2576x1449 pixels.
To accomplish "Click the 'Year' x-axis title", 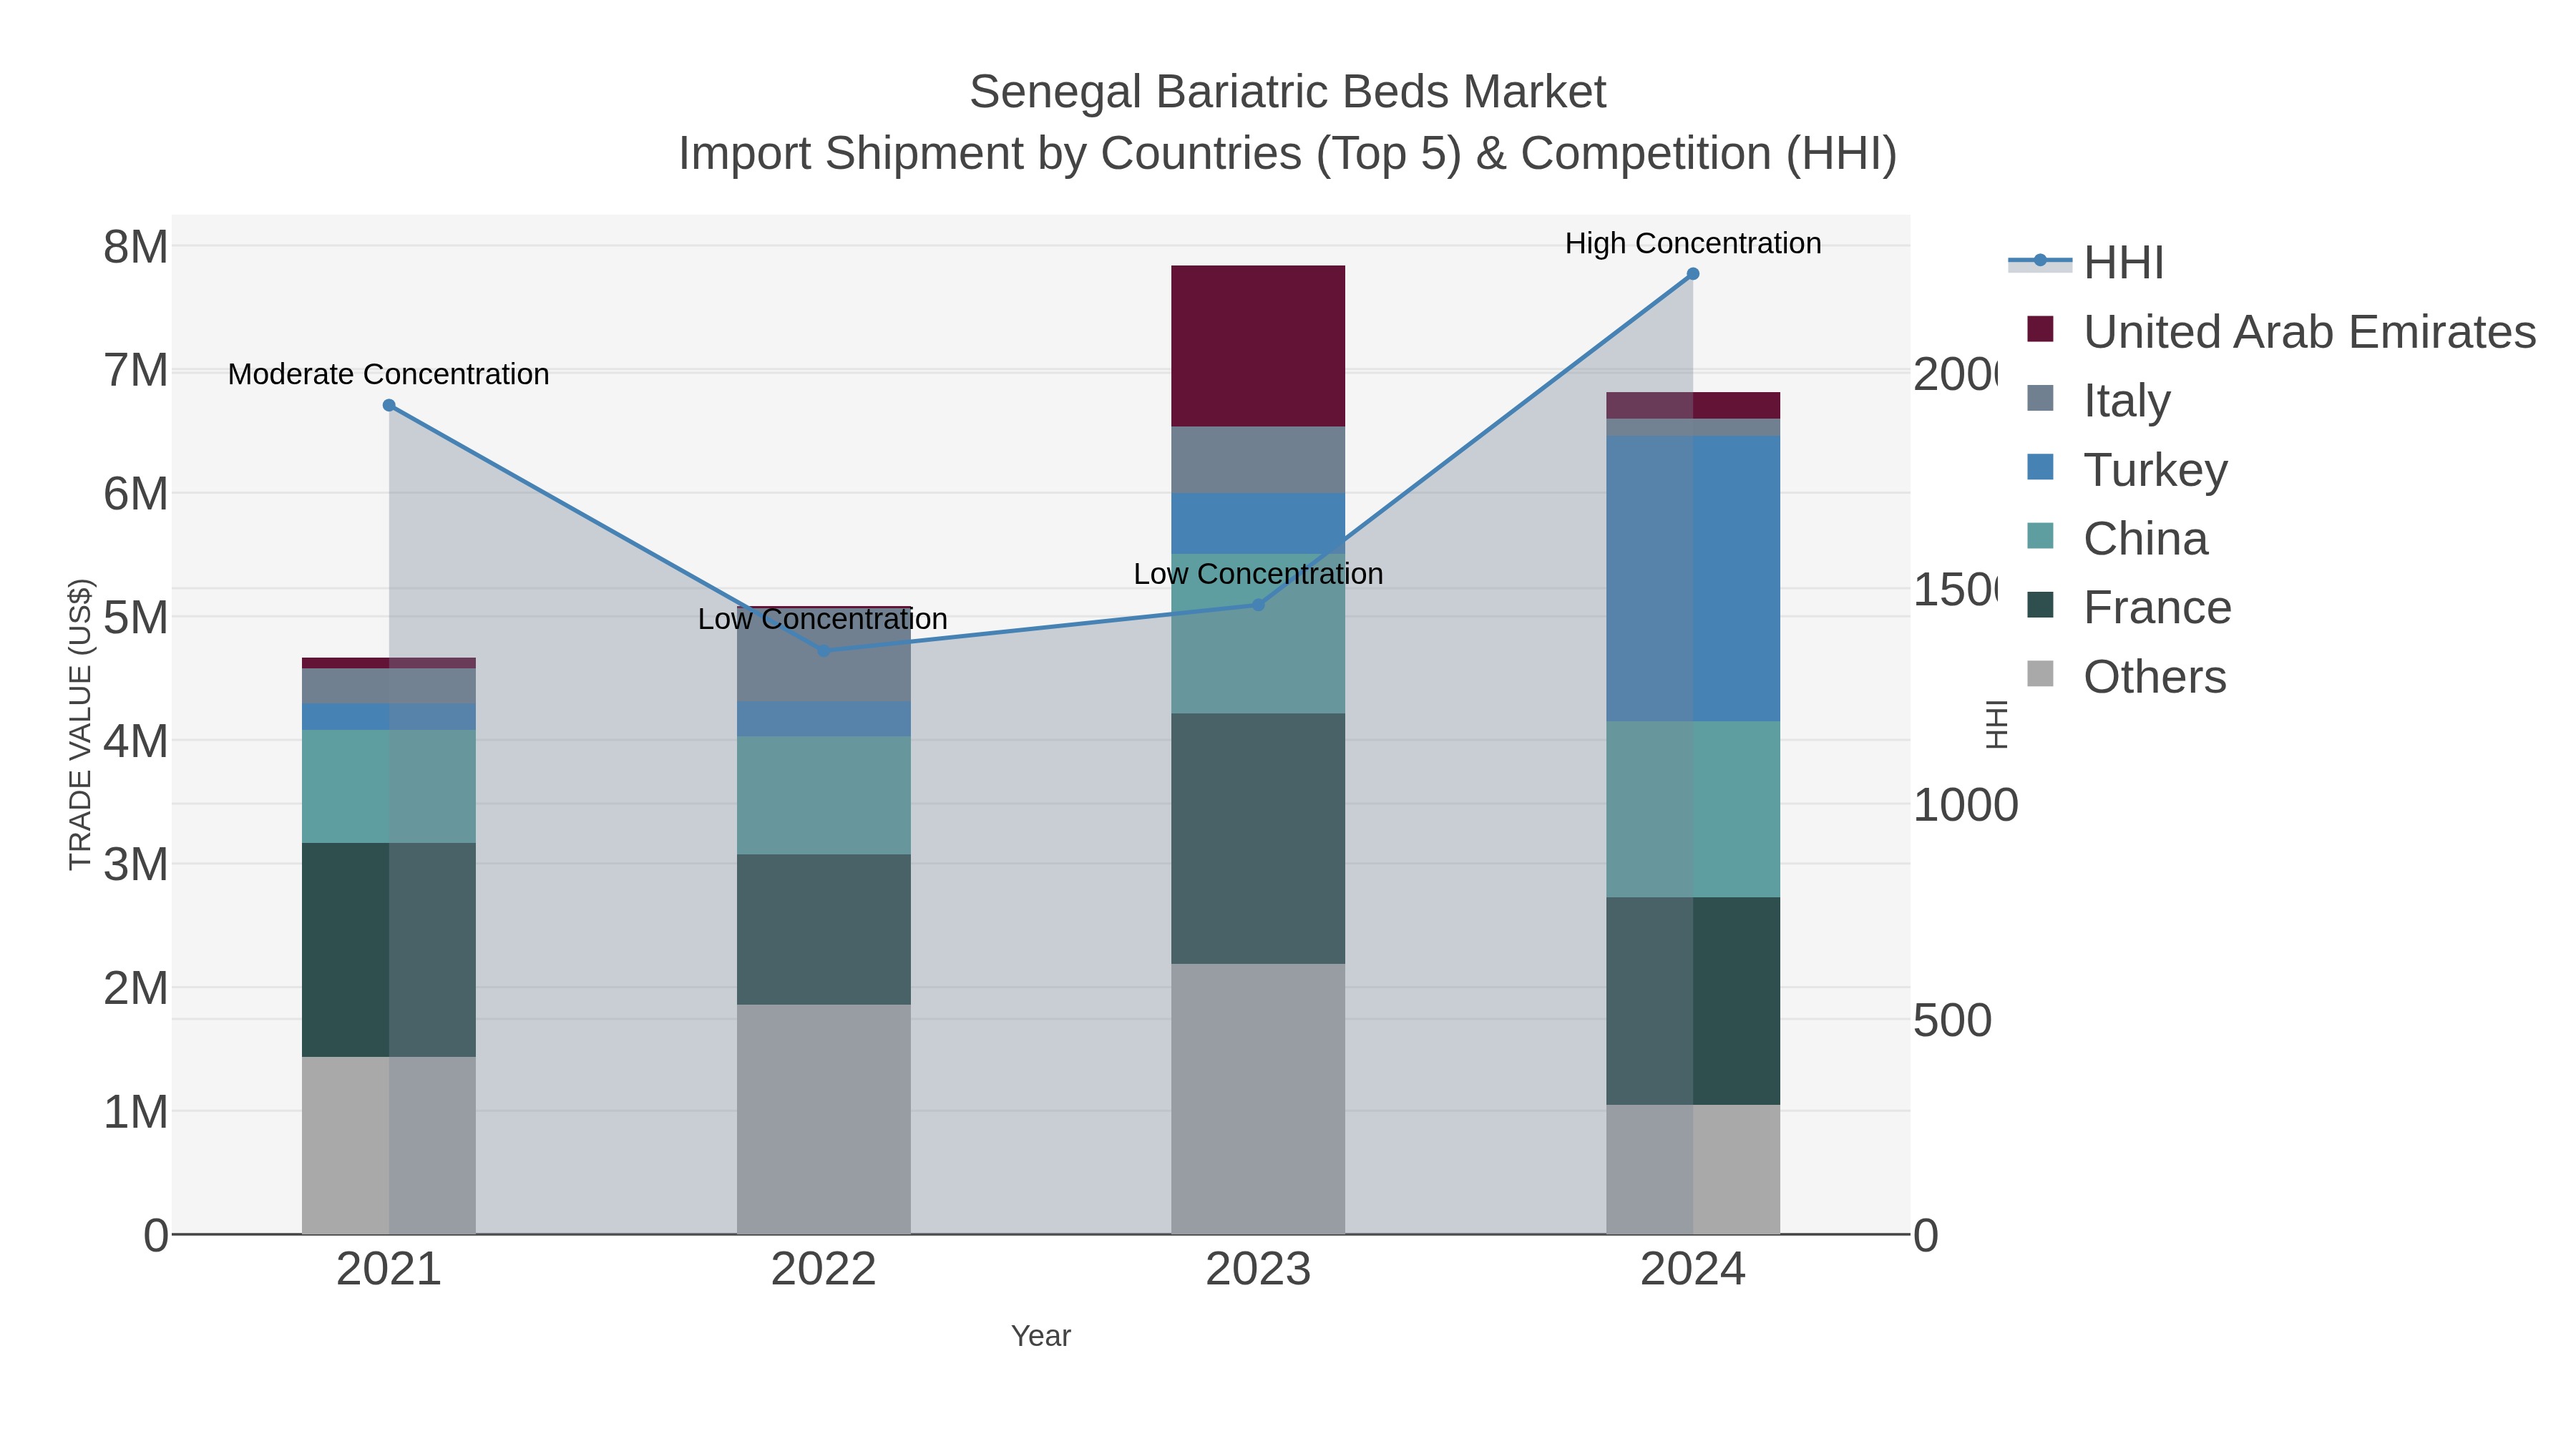I will (1041, 1336).
